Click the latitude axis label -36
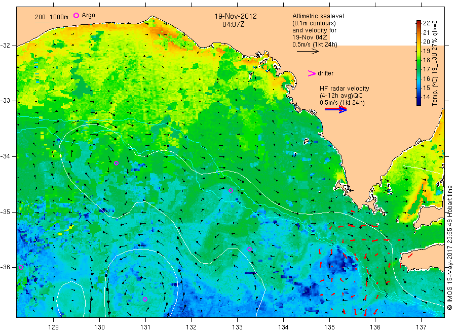The height and width of the screenshot is (334, 456). [5, 267]
